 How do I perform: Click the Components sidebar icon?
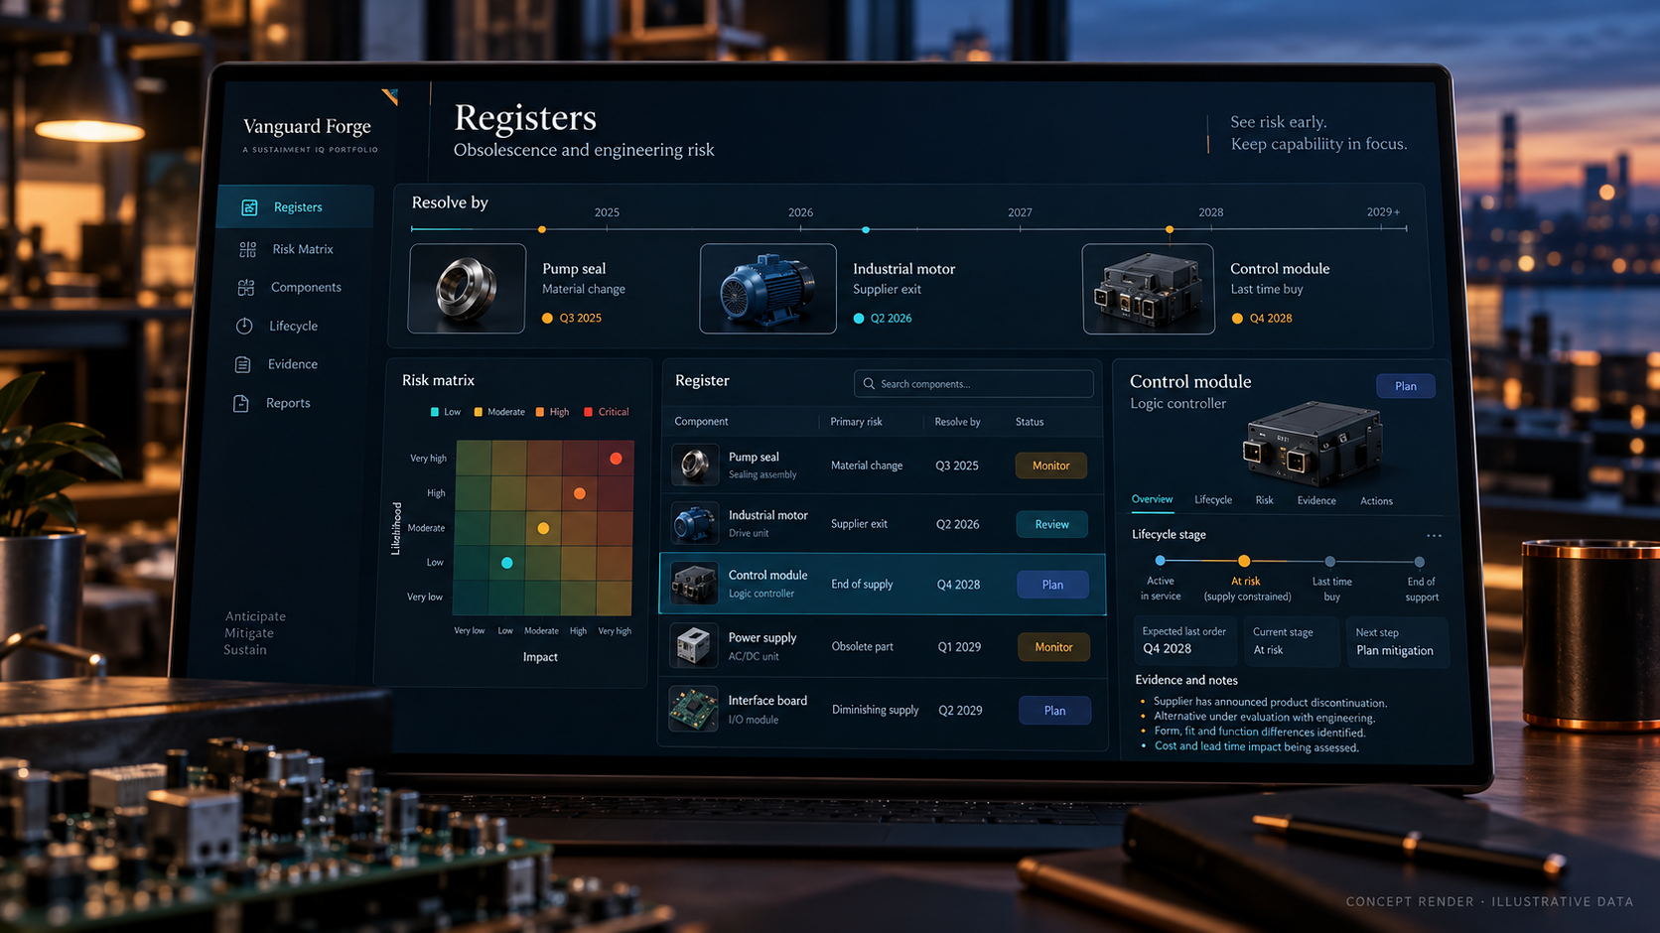tap(246, 288)
